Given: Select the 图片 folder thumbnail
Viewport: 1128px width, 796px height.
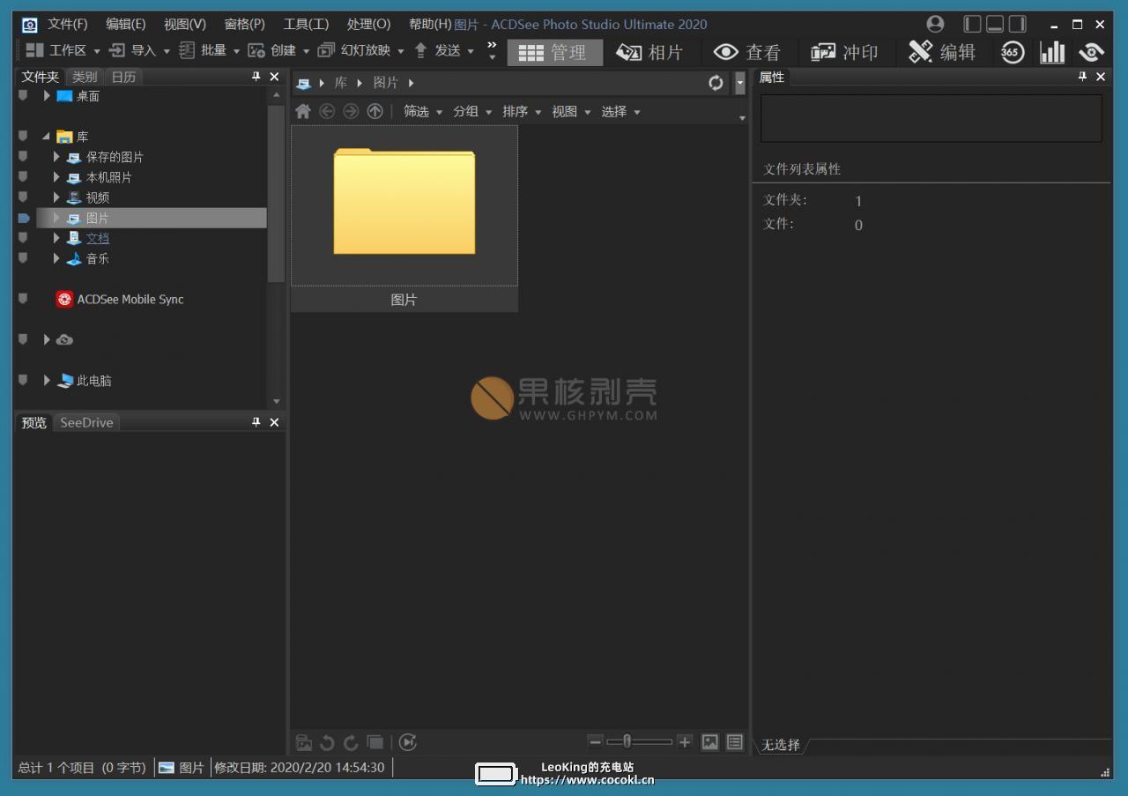Looking at the screenshot, I should [x=404, y=219].
